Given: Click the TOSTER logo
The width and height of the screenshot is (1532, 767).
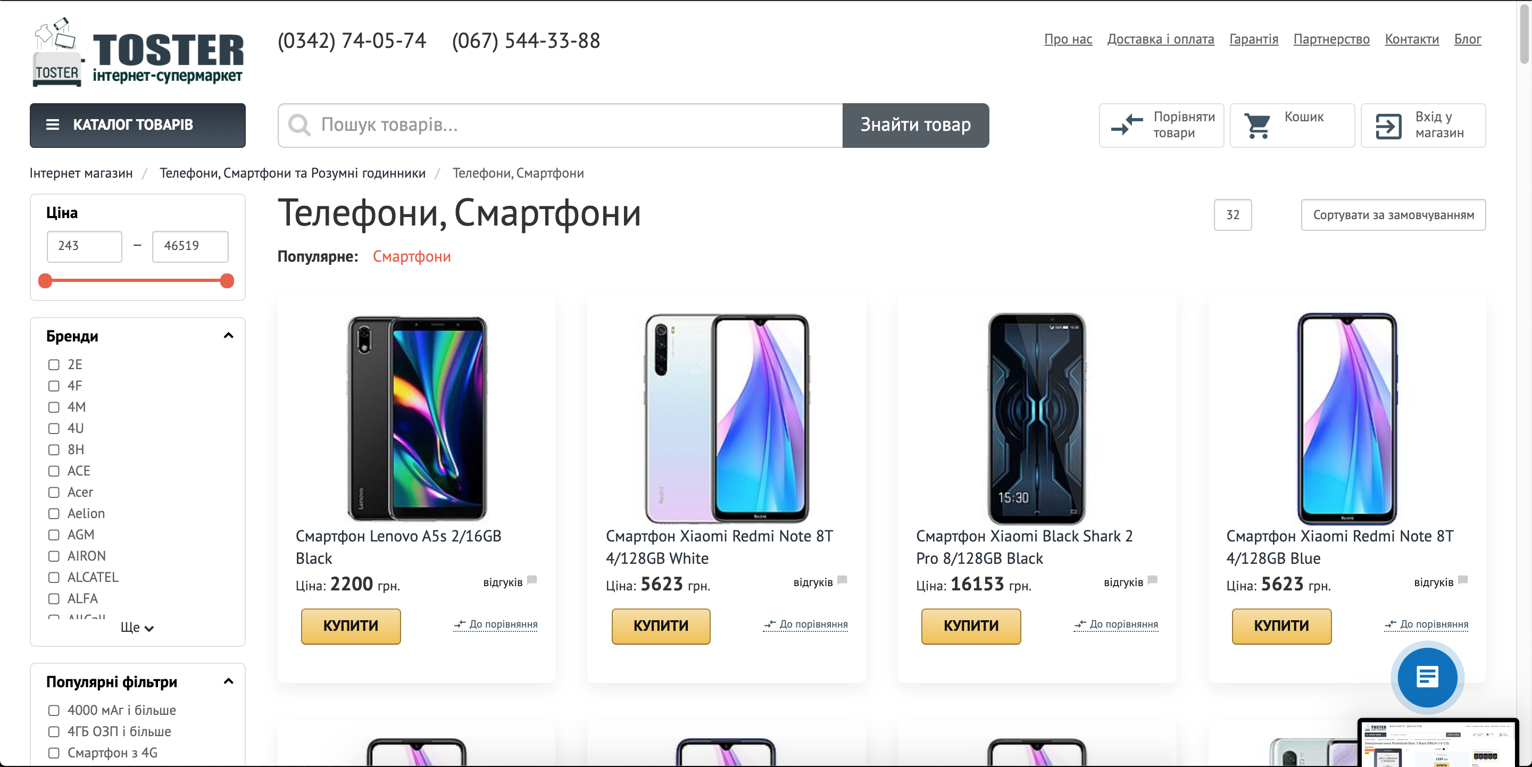Looking at the screenshot, I should point(138,53).
